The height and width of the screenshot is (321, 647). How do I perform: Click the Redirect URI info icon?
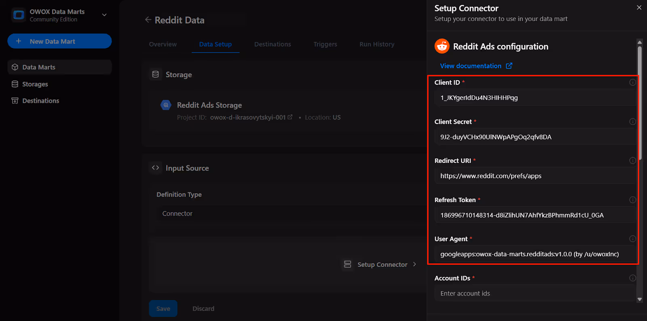pyautogui.click(x=632, y=160)
